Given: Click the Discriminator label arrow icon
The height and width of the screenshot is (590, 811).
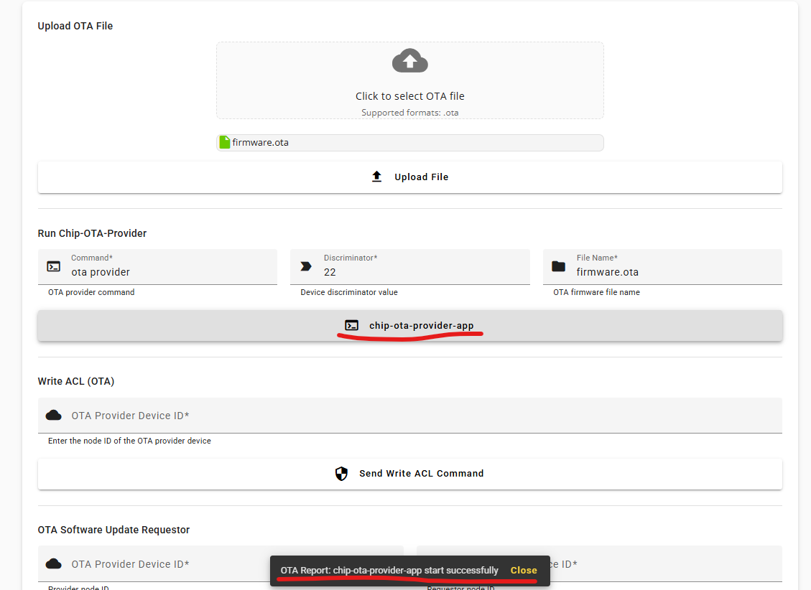Looking at the screenshot, I should [x=306, y=266].
